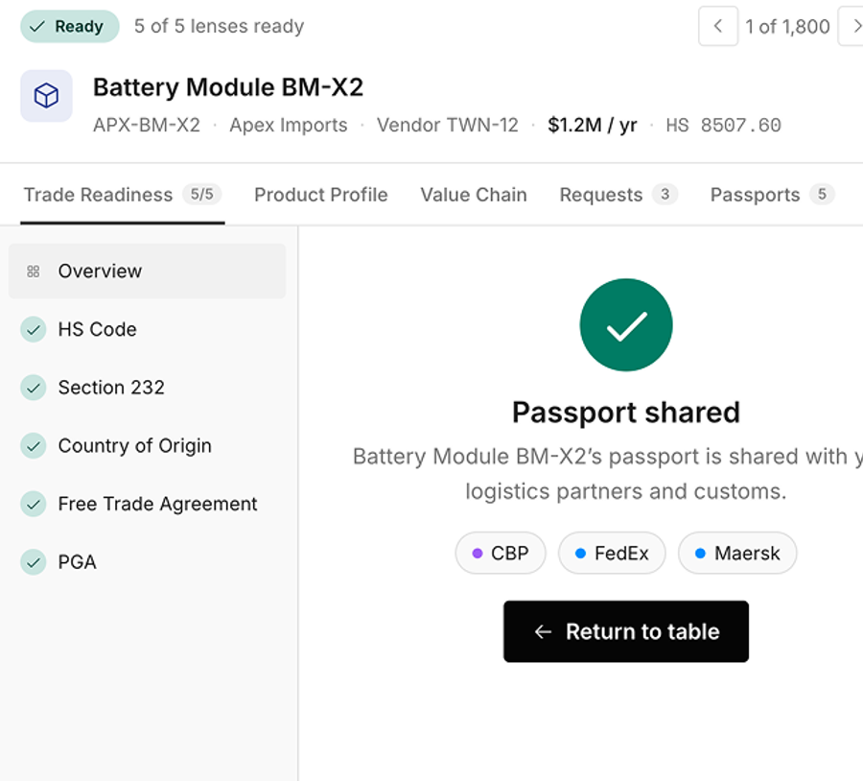The height and width of the screenshot is (781, 863).
Task: Click the CBP partner chip
Action: point(501,553)
